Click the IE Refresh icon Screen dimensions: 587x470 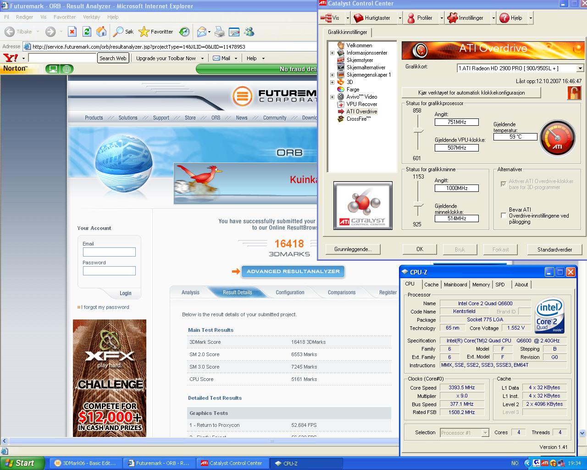point(87,32)
